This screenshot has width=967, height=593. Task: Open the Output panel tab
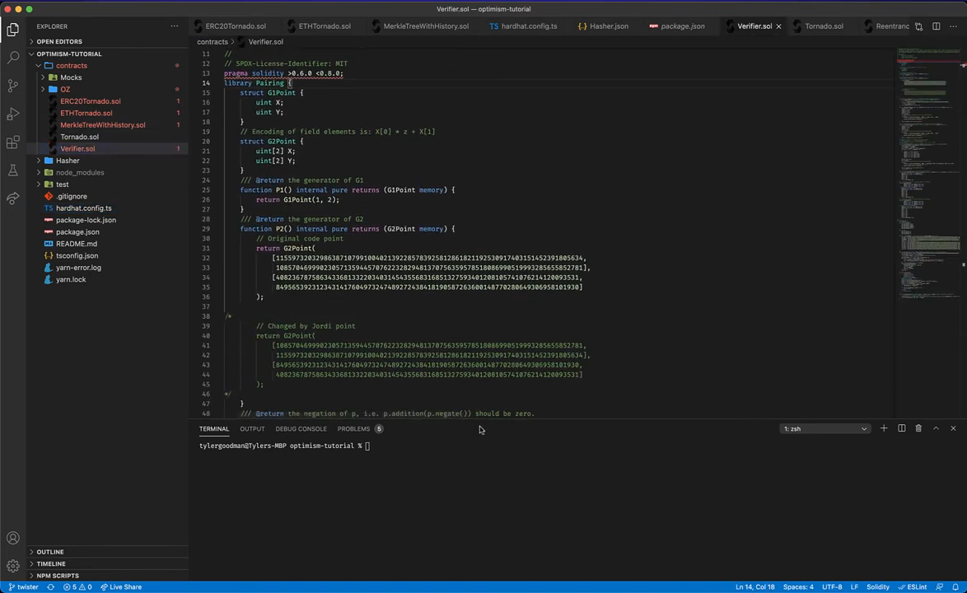(x=252, y=428)
